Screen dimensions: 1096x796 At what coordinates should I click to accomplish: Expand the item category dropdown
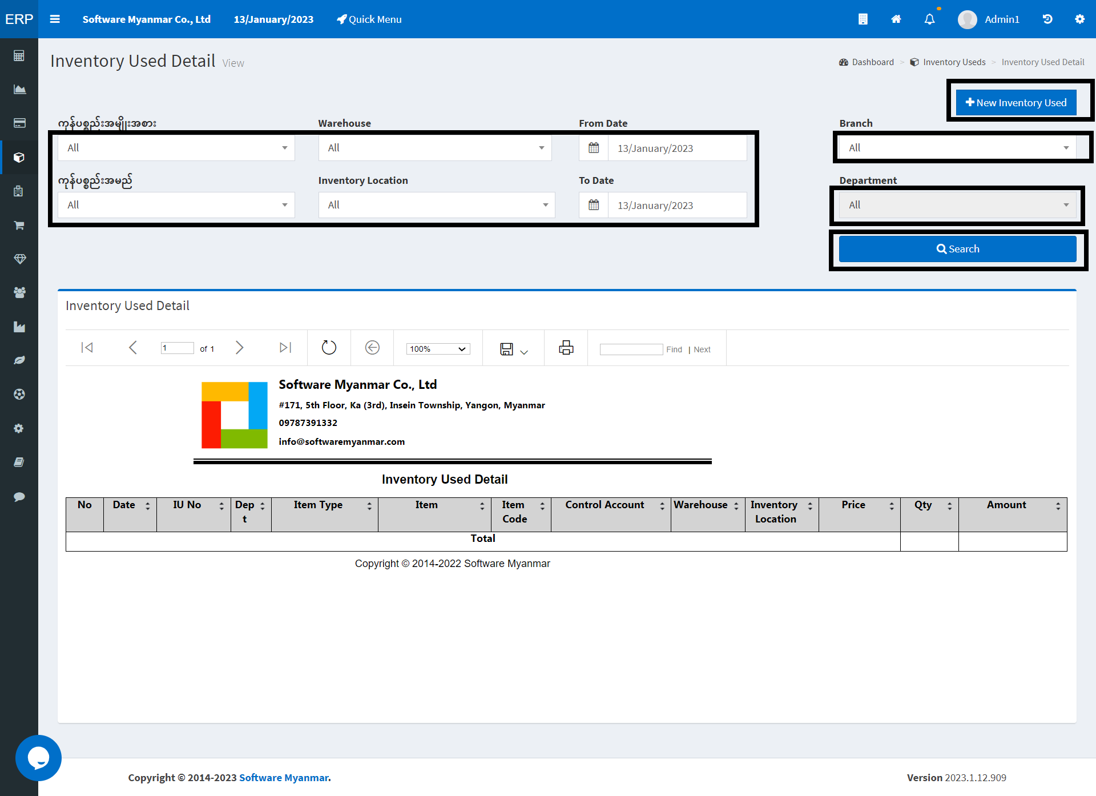(x=176, y=148)
